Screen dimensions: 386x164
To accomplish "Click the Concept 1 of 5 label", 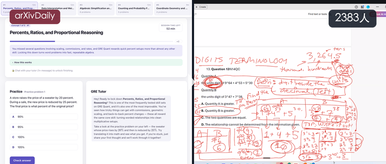I will coord(21,26).
